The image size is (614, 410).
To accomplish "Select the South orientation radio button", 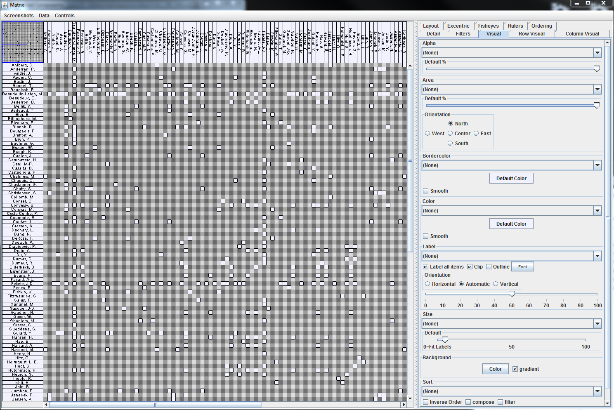I will click(450, 144).
